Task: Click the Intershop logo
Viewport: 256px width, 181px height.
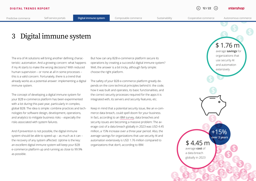Action: 237,8
